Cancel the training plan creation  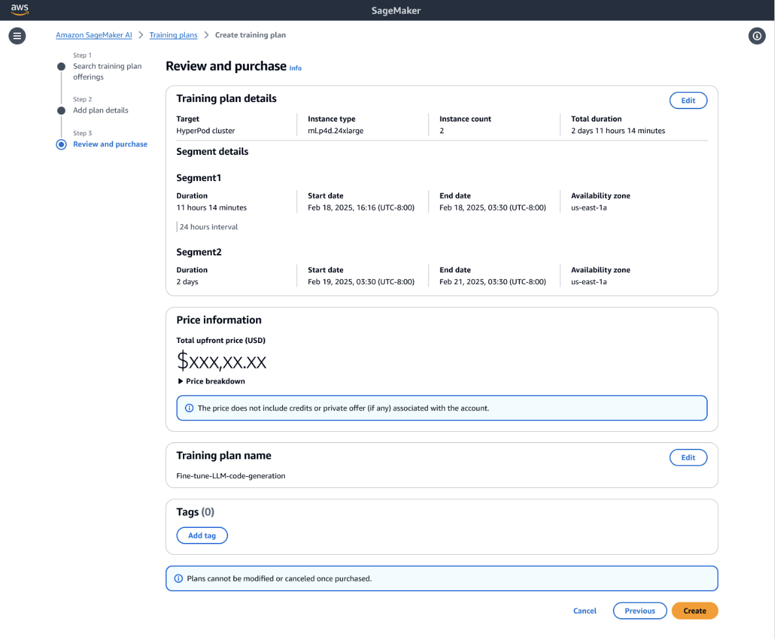pyautogui.click(x=585, y=611)
